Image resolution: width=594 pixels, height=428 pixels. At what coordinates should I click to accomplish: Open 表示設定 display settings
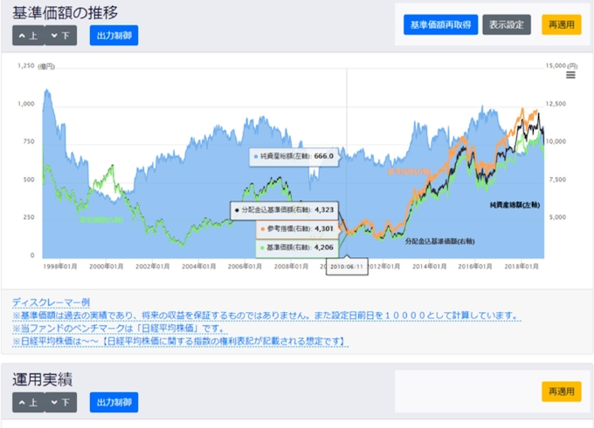pos(506,24)
